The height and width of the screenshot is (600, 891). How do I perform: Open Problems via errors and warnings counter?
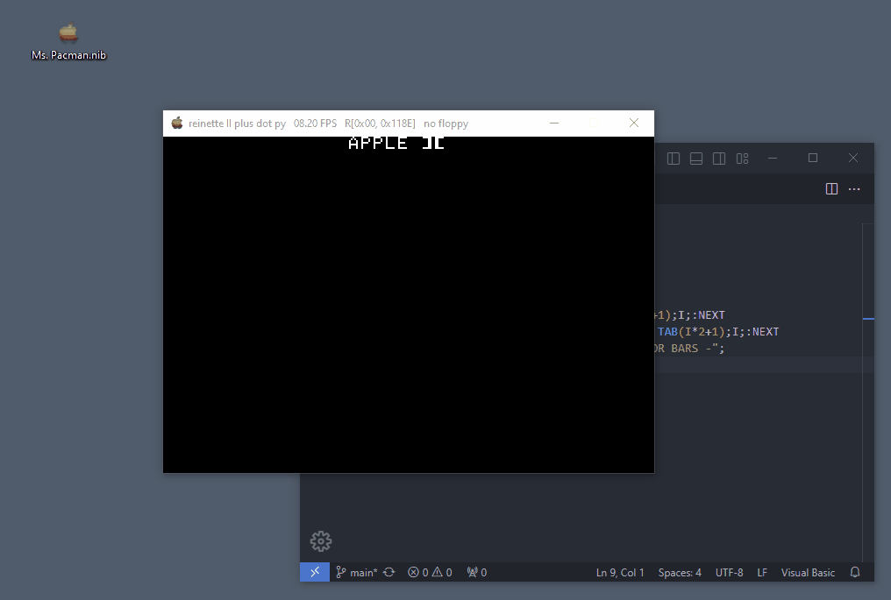[430, 572]
